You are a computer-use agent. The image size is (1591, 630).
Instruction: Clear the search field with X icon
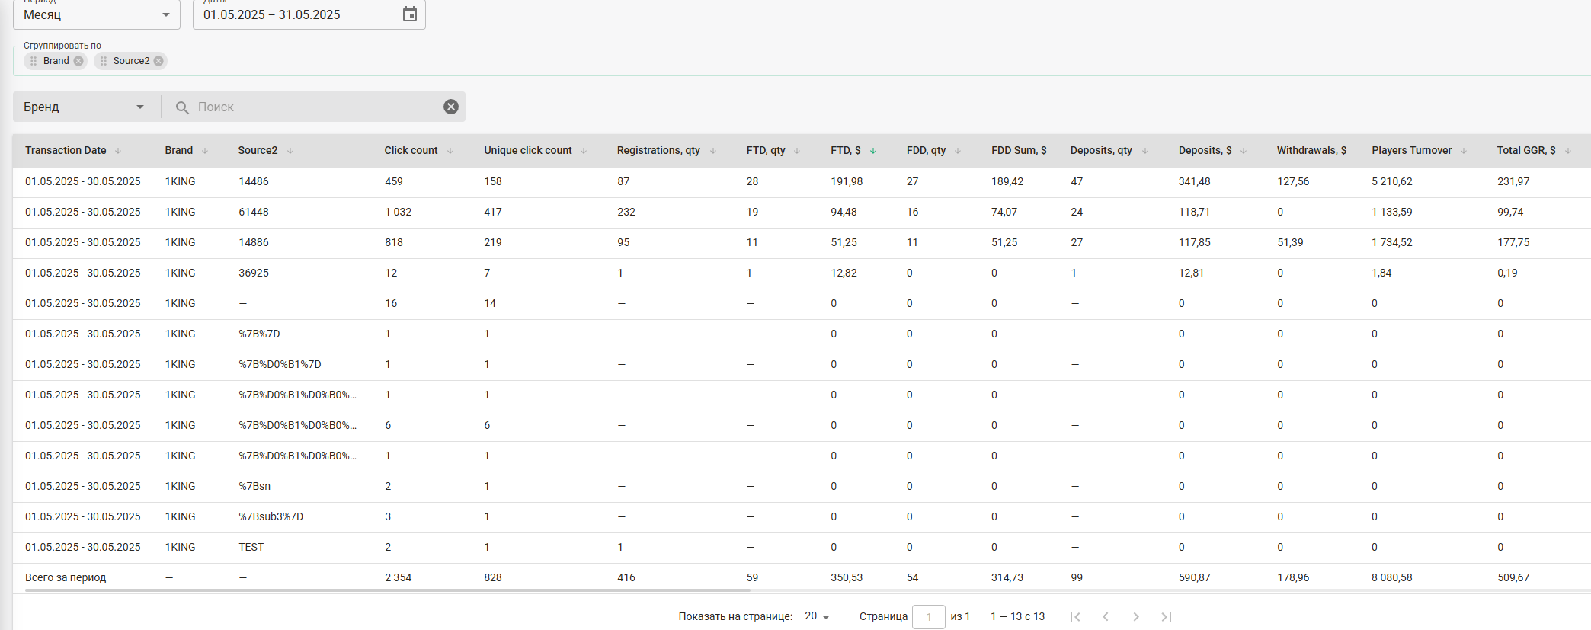[451, 107]
